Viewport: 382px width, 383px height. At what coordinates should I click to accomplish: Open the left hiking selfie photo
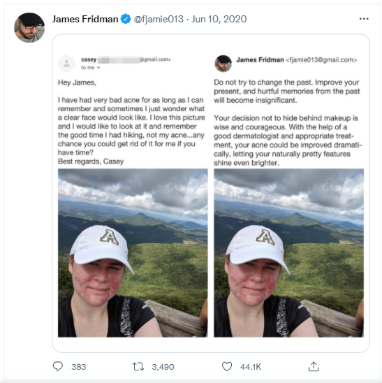(x=133, y=253)
